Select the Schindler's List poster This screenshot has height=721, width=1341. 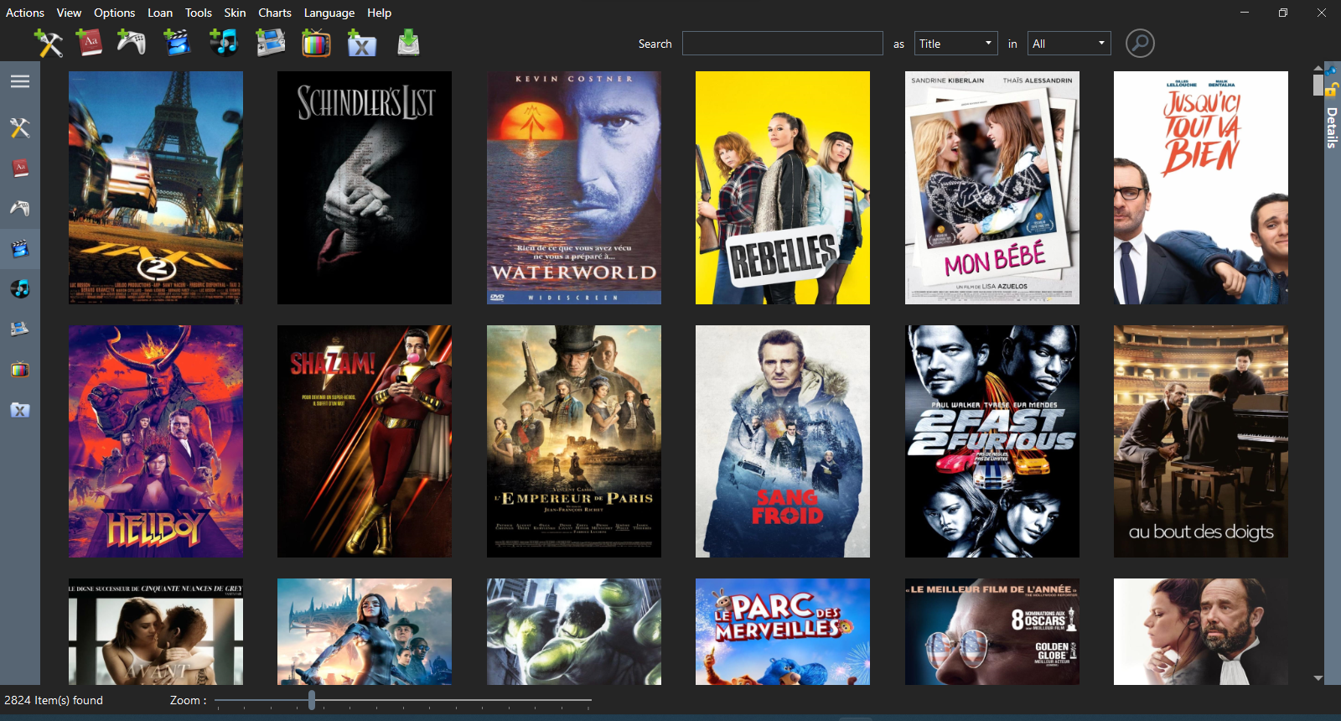[365, 188]
